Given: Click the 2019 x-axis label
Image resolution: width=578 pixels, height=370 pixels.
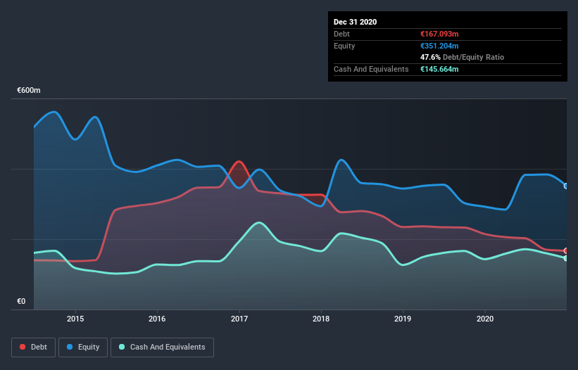Looking at the screenshot, I should tap(403, 319).
